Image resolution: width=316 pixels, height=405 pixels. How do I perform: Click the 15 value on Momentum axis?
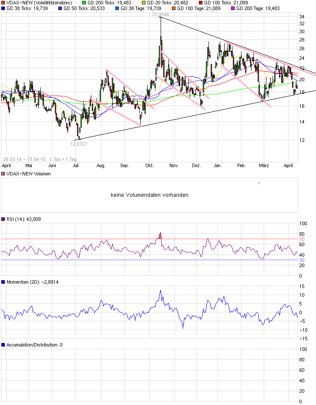click(x=302, y=286)
